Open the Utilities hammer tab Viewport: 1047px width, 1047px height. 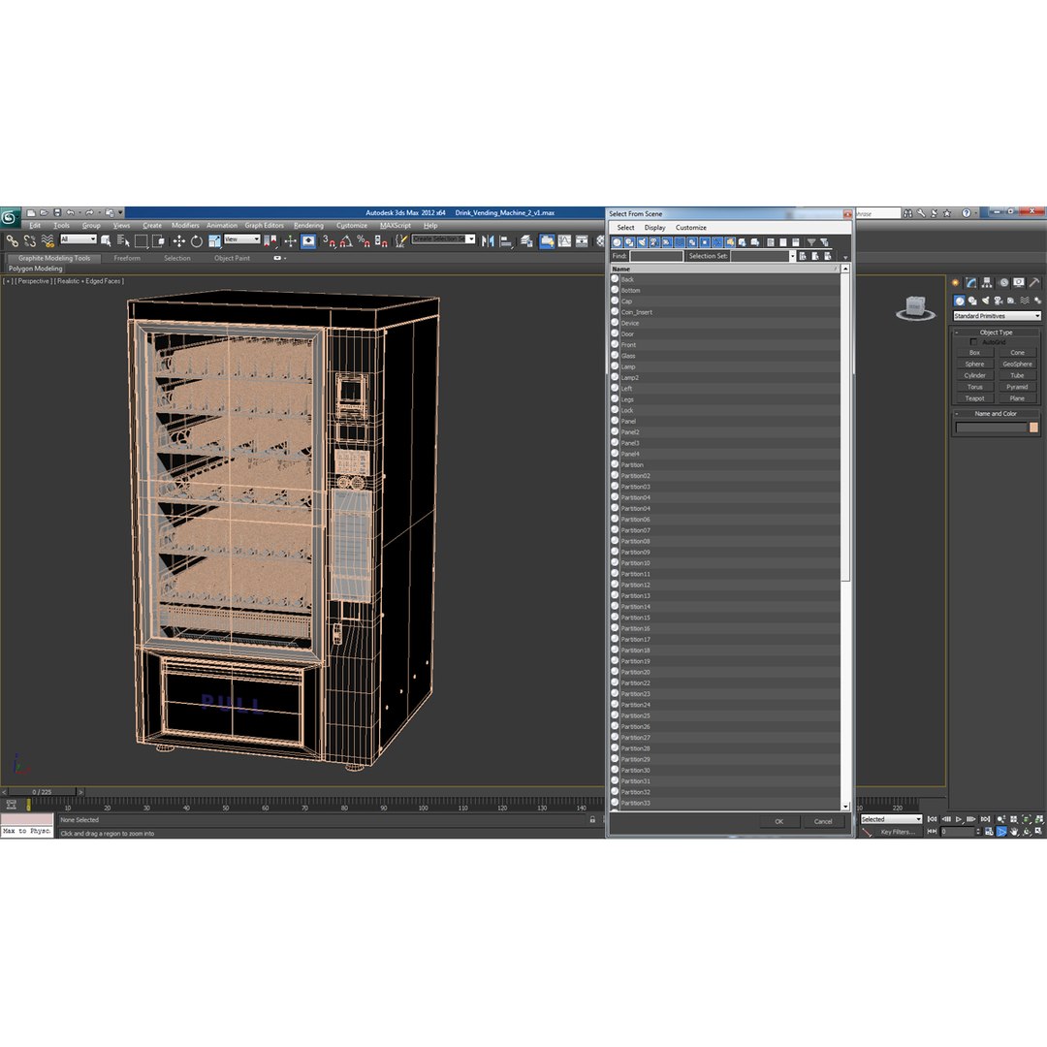coord(1034,283)
